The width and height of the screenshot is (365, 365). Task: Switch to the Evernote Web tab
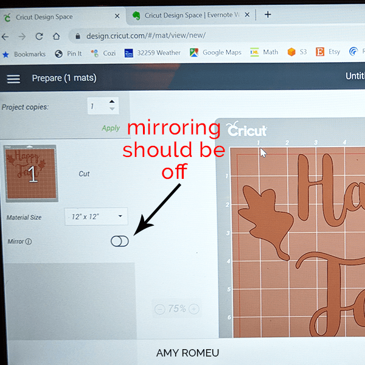tap(190, 15)
